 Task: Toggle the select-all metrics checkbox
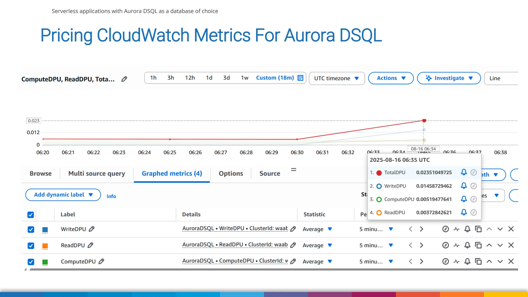[x=31, y=215]
